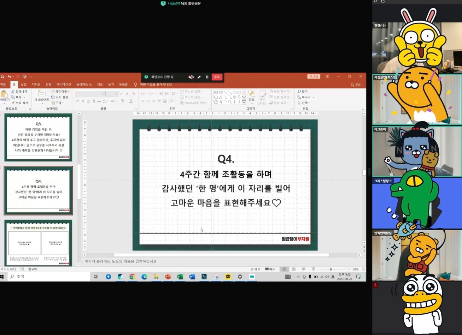Pause the screen share
Screen dimensions: 462x335
click(207, 77)
